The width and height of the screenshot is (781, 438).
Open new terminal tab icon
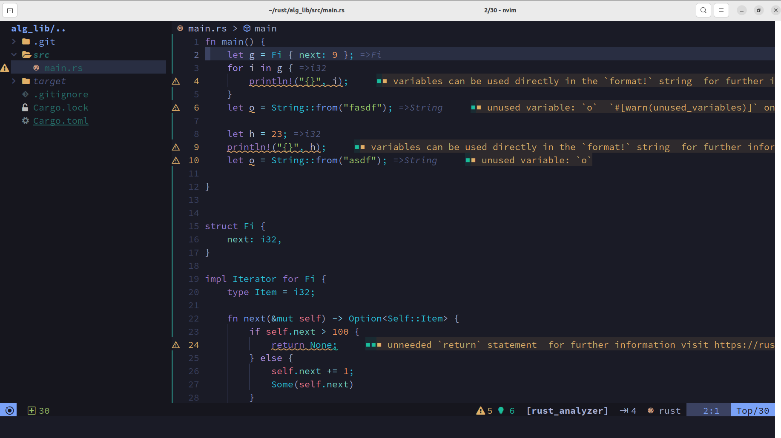click(10, 10)
